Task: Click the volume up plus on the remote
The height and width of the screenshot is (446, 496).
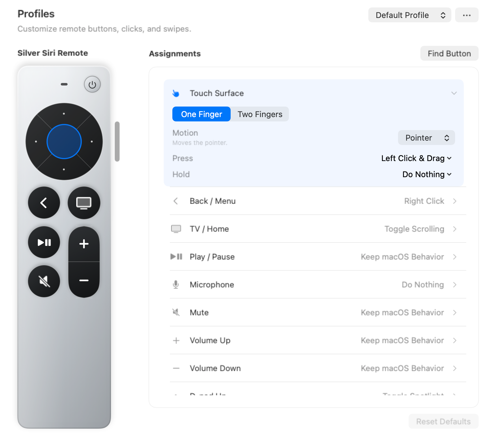Action: [x=84, y=244]
